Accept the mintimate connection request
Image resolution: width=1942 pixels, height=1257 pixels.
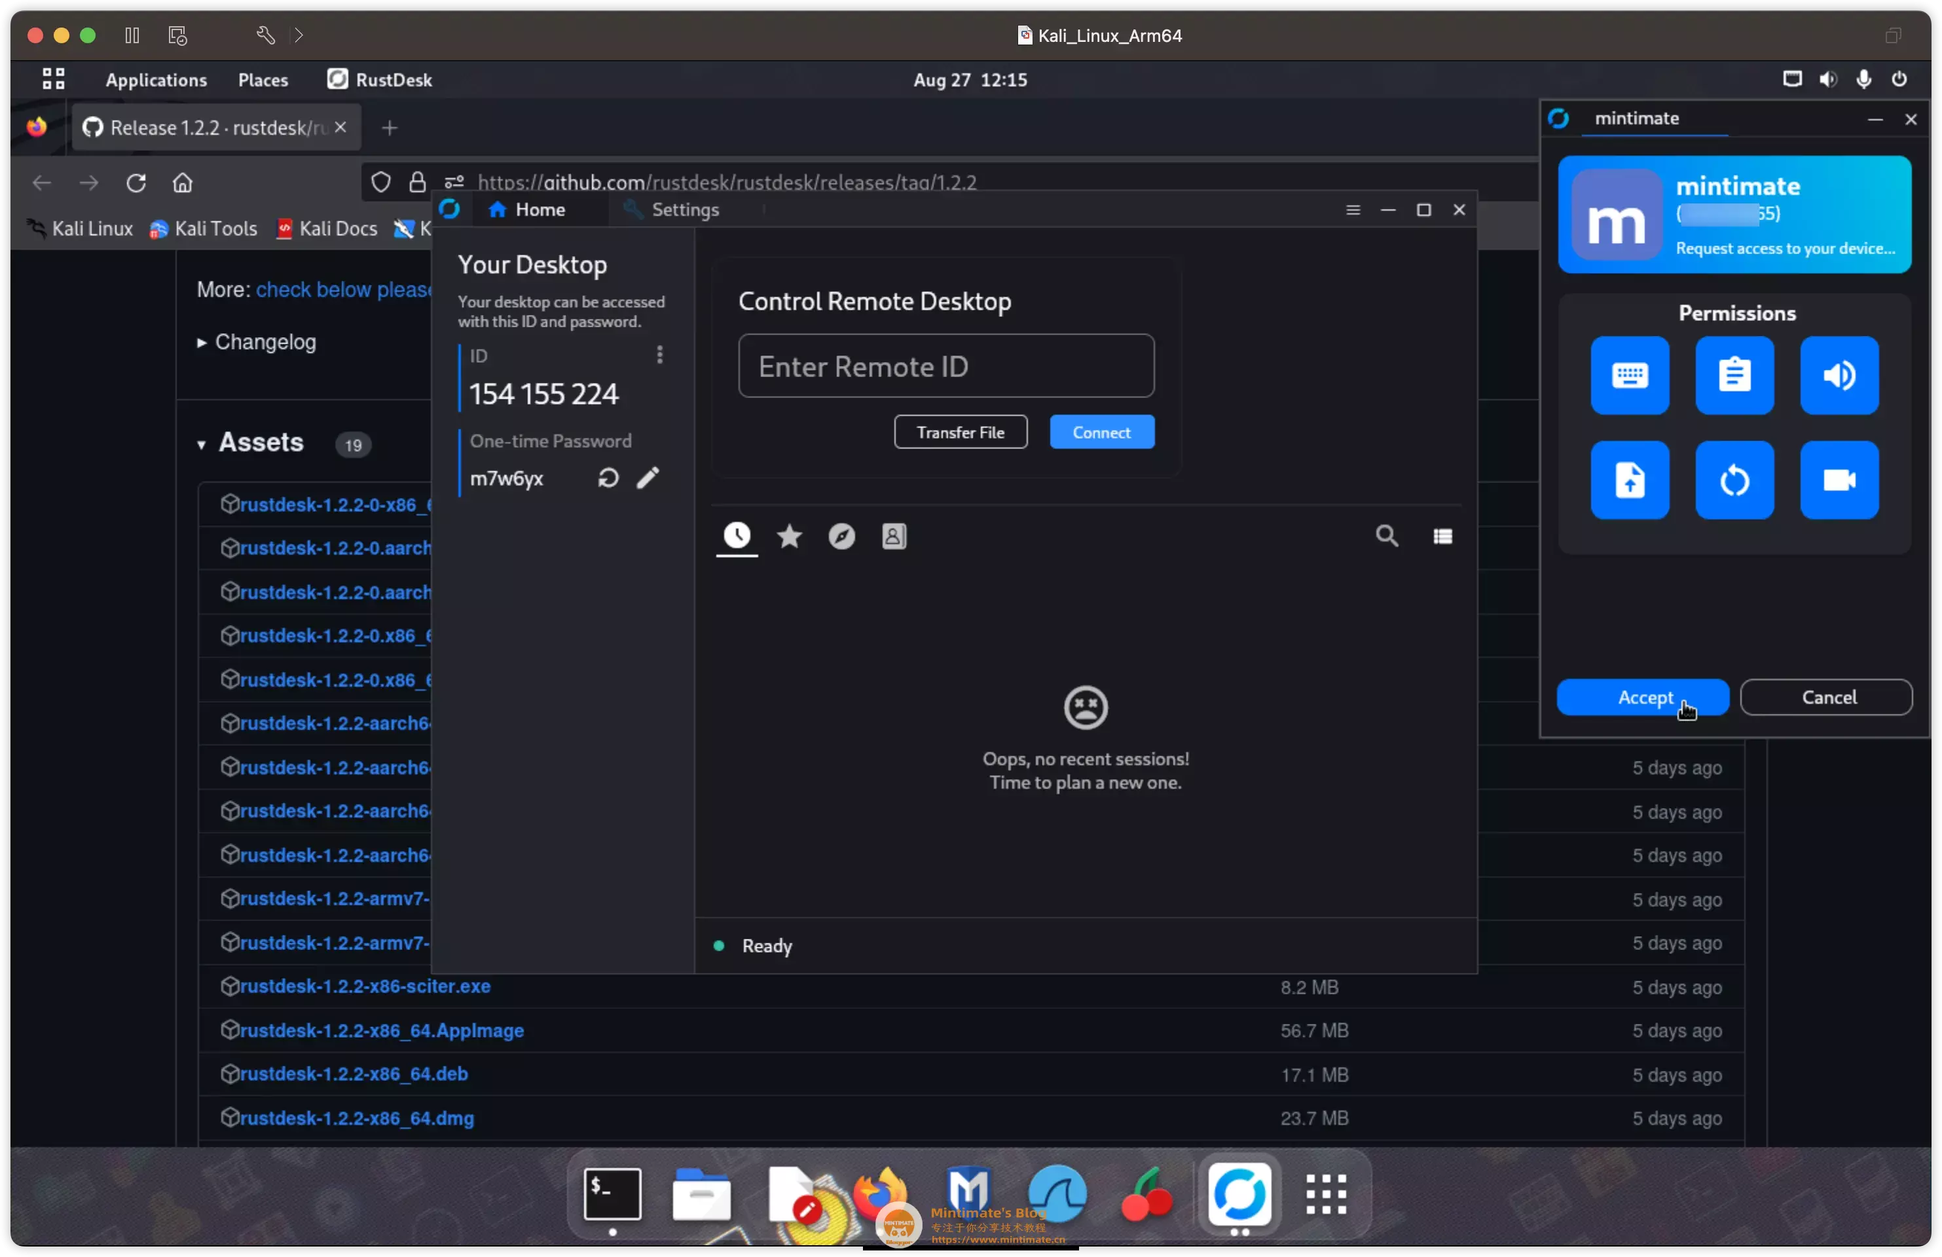pyautogui.click(x=1641, y=697)
